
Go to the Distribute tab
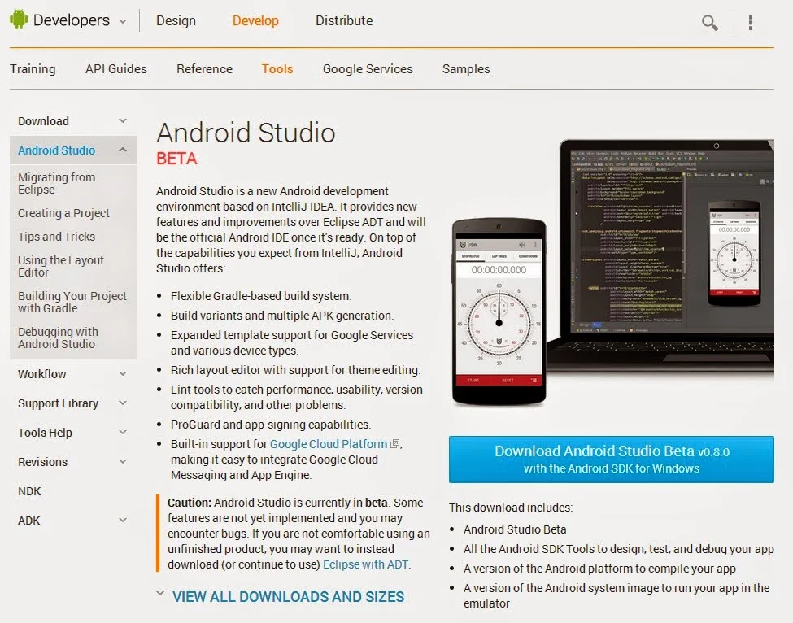[344, 20]
